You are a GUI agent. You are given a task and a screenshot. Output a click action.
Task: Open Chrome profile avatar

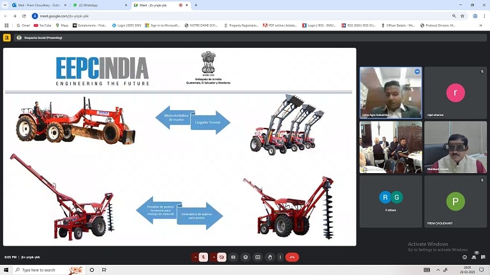475,16
